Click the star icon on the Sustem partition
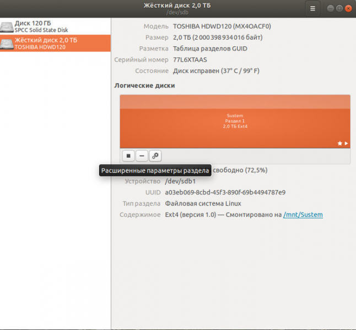Viewport: 356px width, 330px height. coord(339,144)
